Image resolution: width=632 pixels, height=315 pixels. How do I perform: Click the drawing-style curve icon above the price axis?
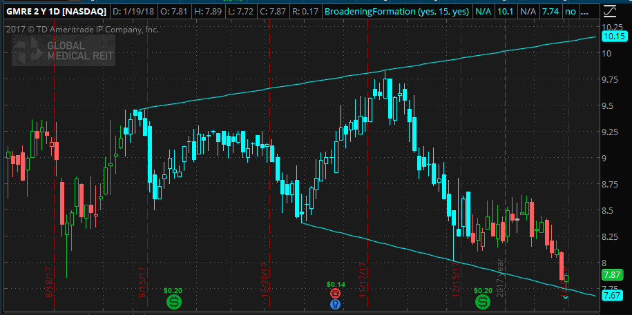tap(611, 11)
